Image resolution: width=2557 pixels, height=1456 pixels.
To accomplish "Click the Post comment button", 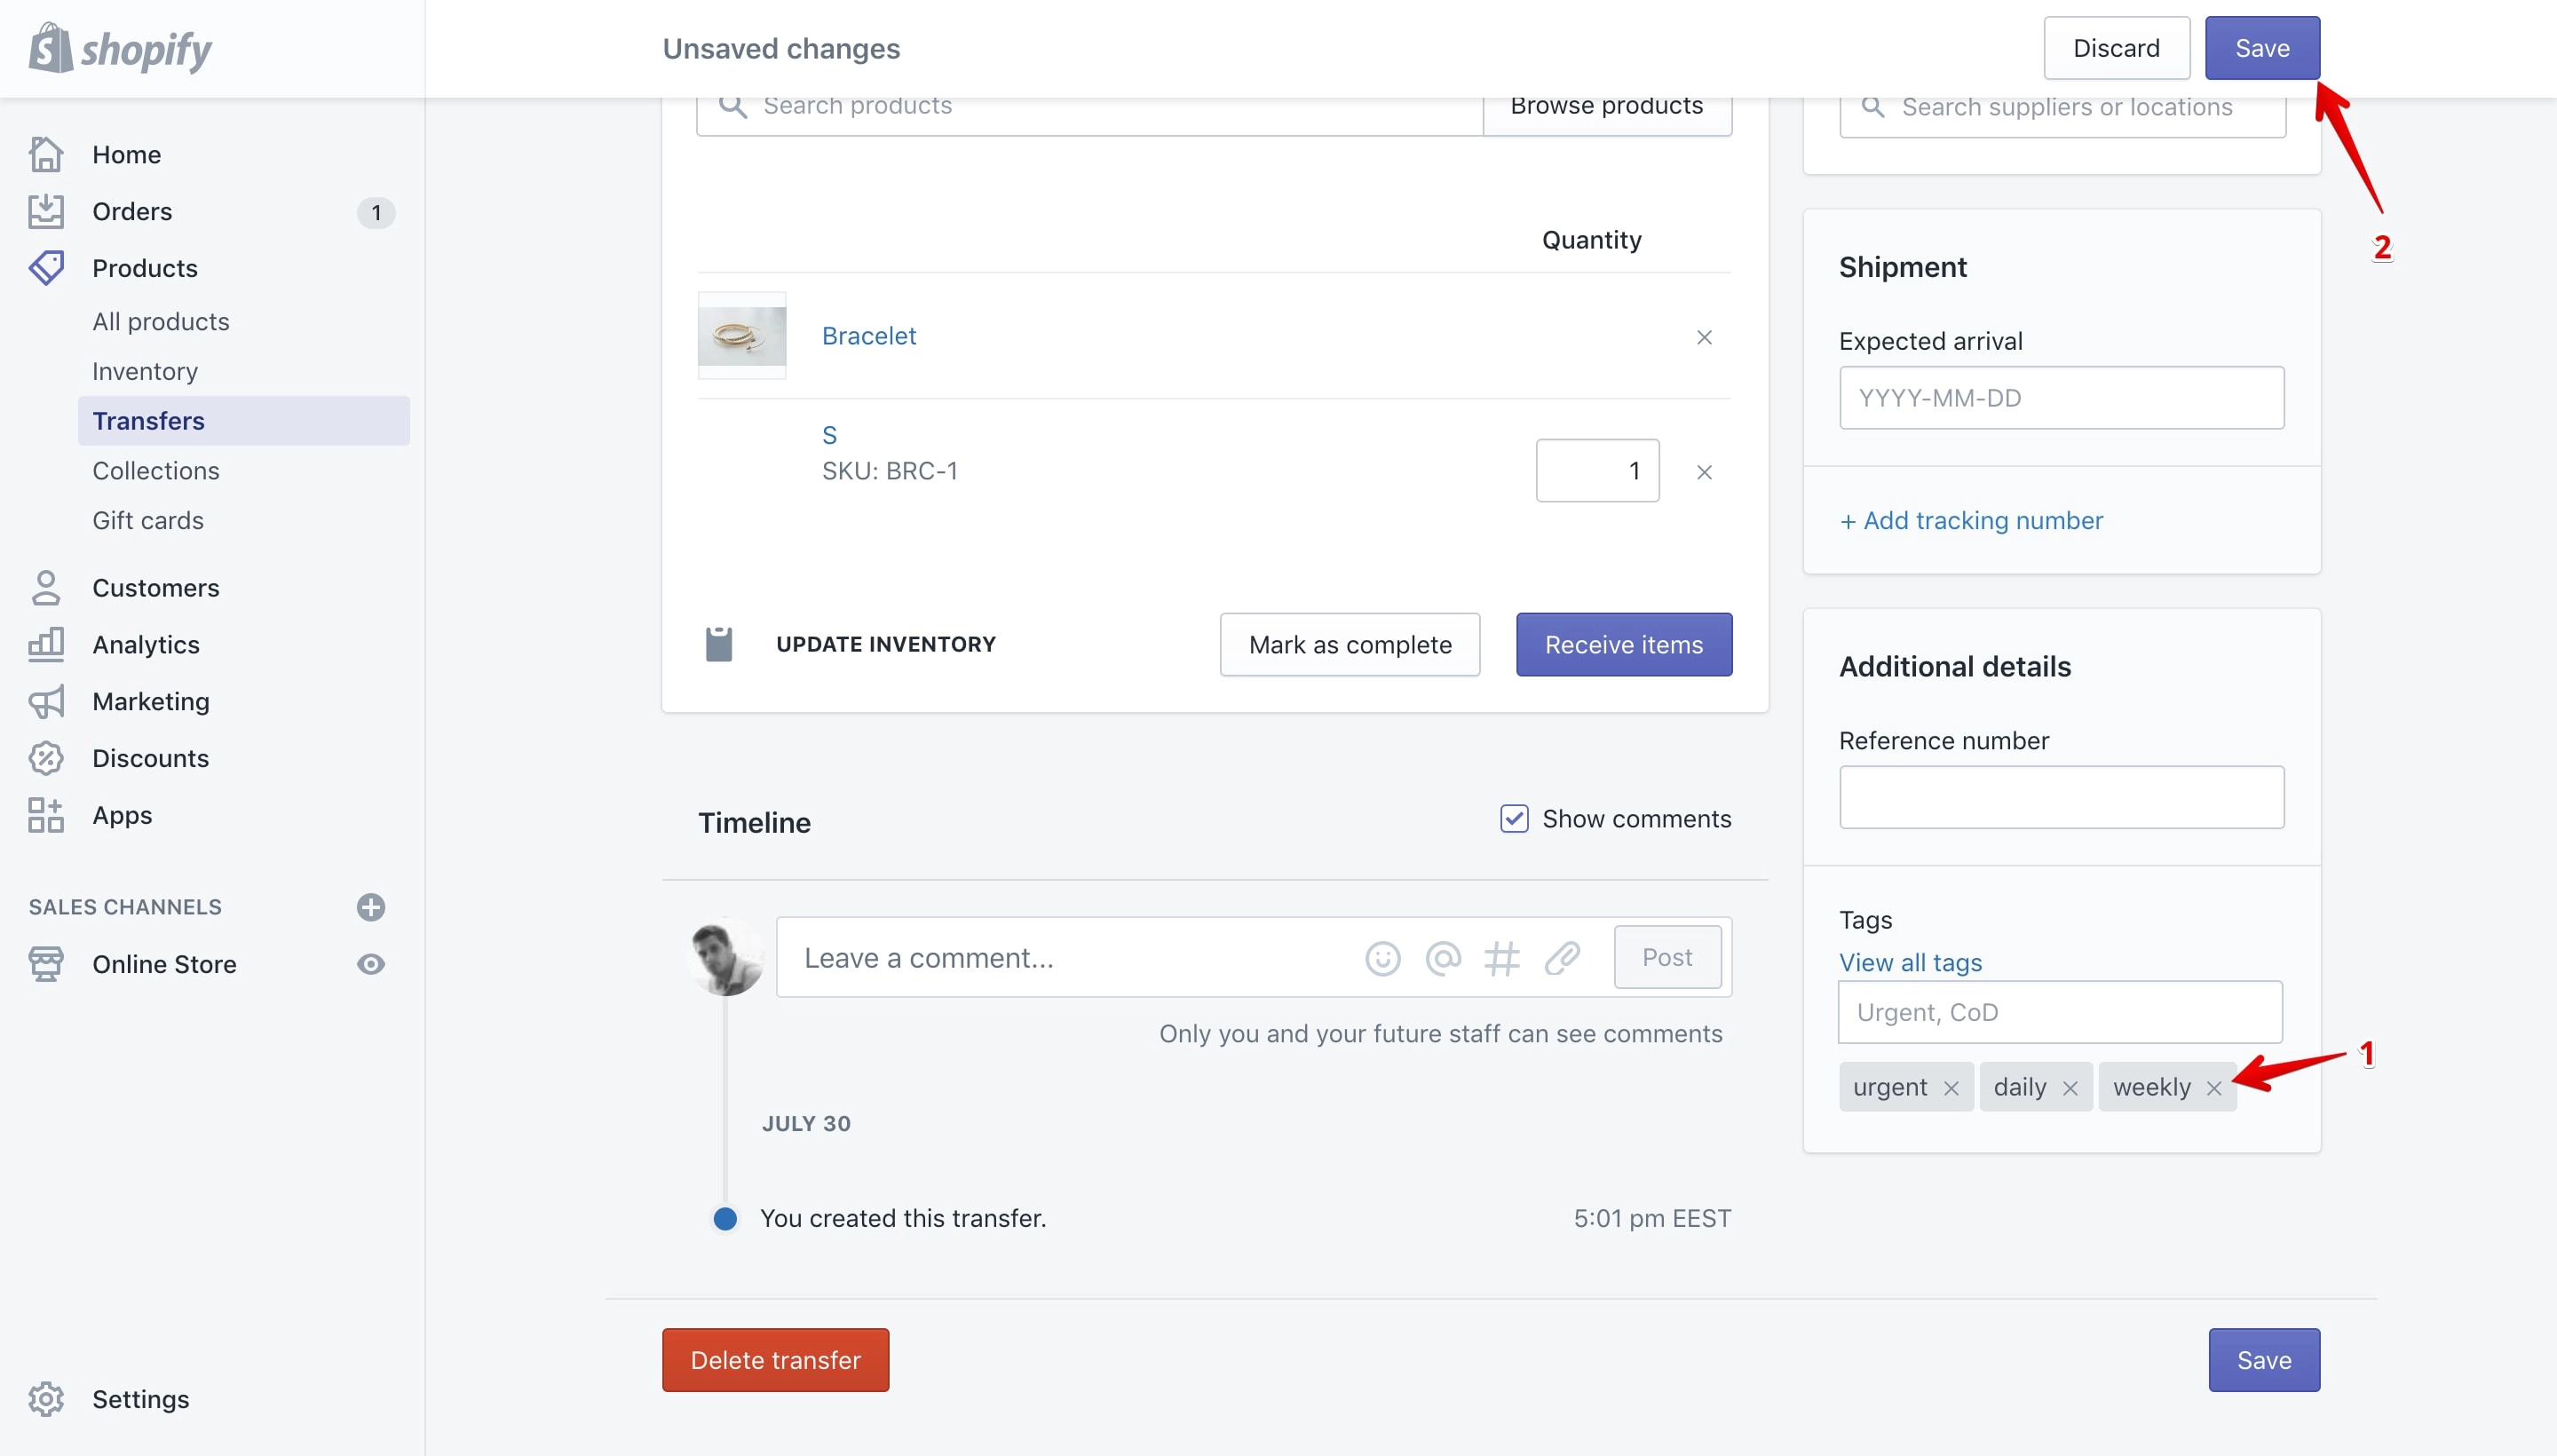I will coord(1667,958).
